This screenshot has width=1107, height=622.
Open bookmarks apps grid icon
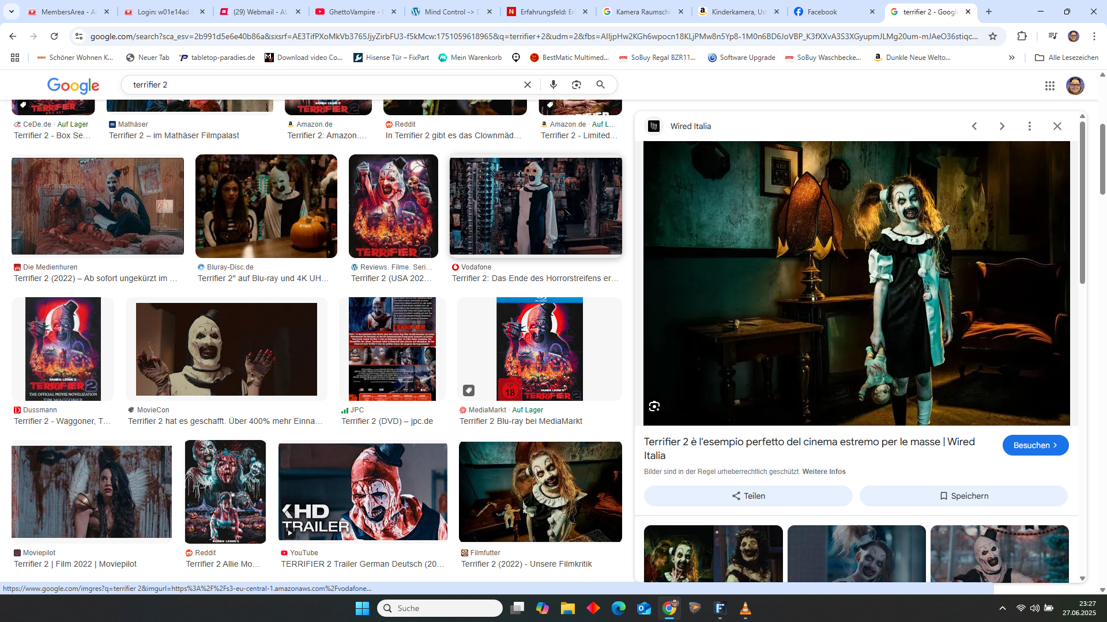[15, 58]
